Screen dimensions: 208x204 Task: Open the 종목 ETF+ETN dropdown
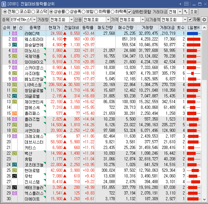(34, 20)
